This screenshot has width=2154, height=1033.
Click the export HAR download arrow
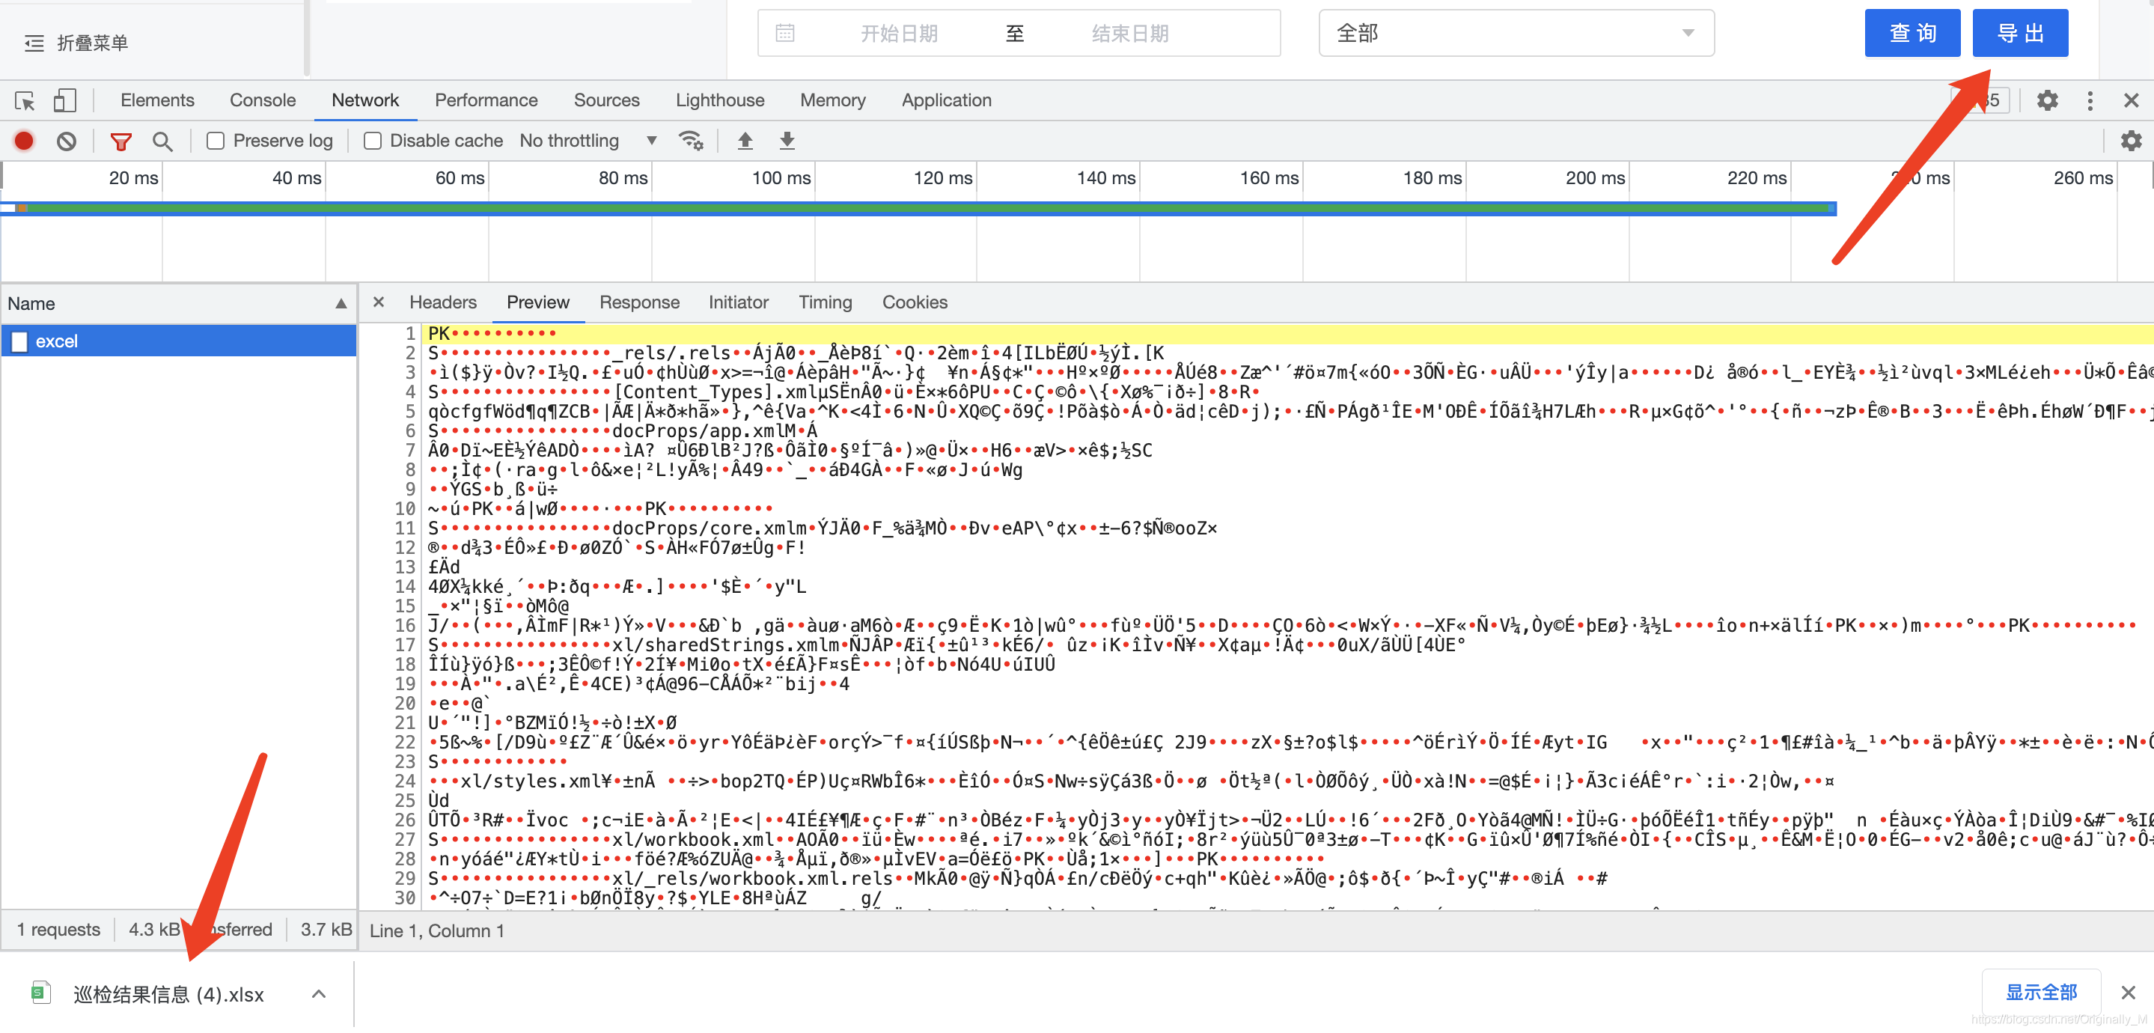(787, 141)
